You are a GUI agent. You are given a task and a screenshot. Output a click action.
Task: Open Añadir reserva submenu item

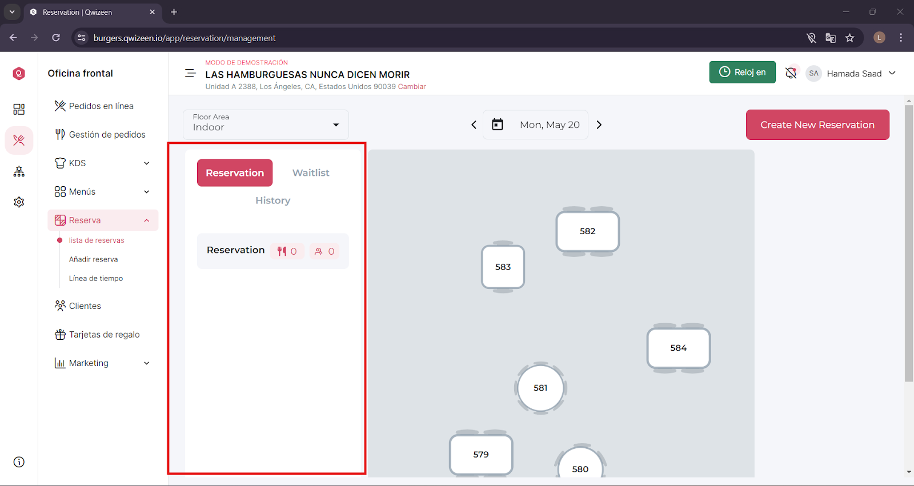tap(94, 259)
